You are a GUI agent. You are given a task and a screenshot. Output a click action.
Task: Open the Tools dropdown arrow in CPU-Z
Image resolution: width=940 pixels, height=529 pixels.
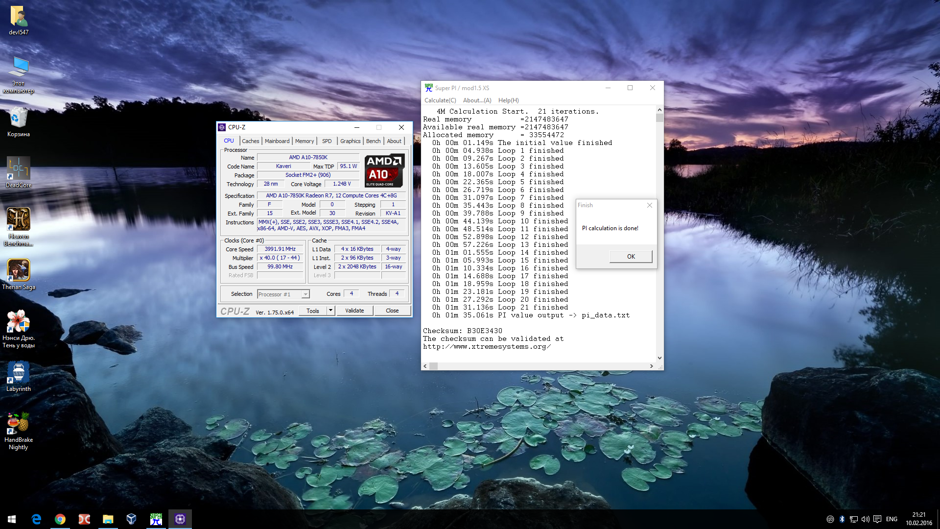[x=330, y=311]
